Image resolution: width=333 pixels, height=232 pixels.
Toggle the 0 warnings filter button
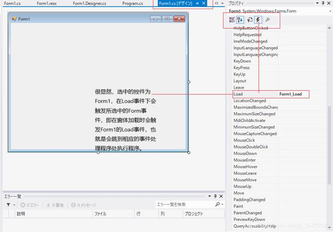pos(55,205)
